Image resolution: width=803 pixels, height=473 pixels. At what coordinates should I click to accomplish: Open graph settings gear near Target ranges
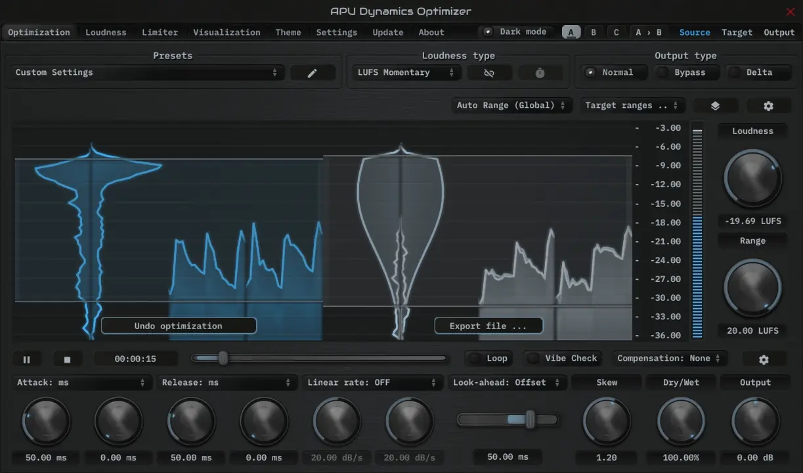click(768, 106)
